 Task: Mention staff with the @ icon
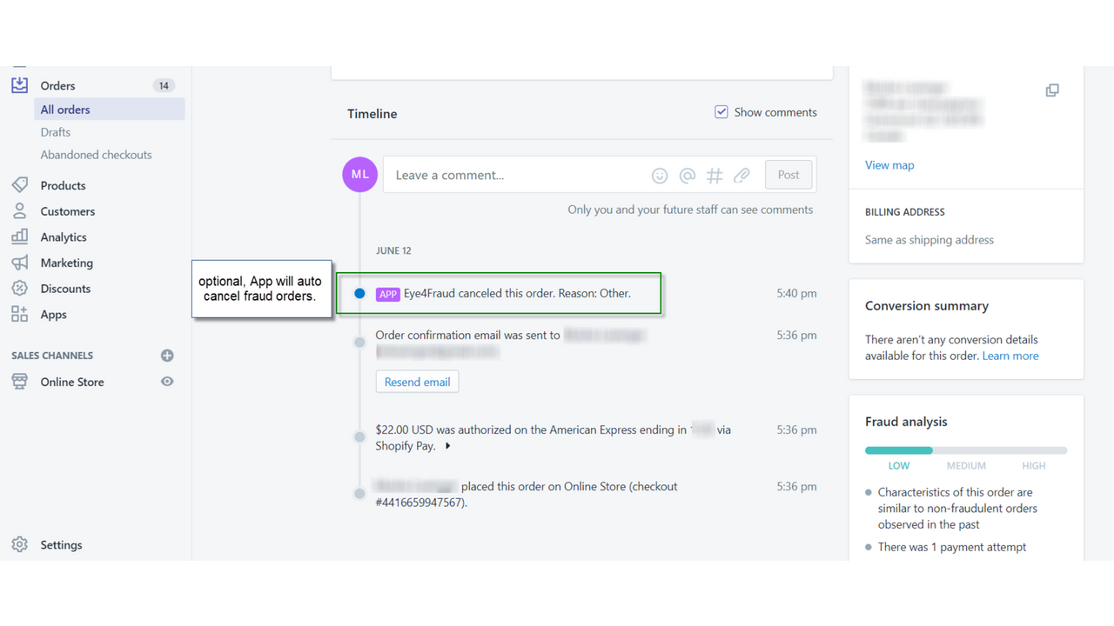(688, 176)
